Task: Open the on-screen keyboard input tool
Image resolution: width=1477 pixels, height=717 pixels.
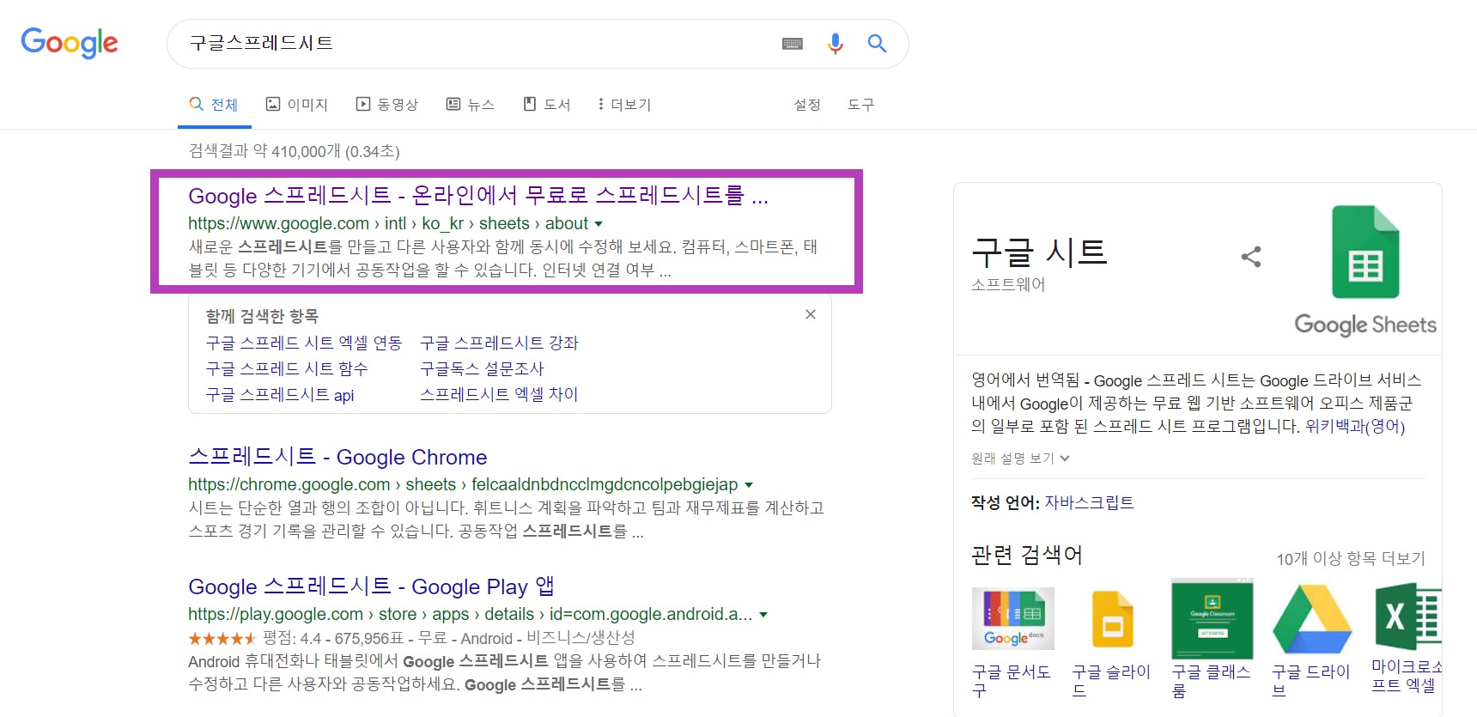Action: pos(793,44)
